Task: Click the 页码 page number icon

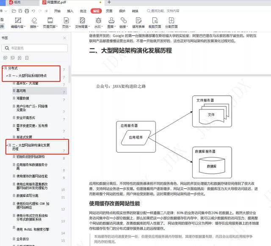Action: click(66, 20)
